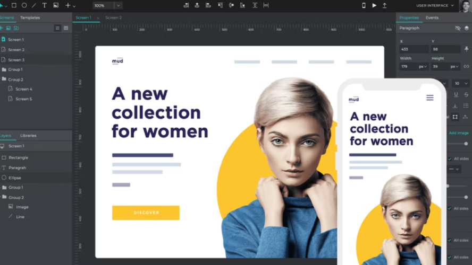
Task: Switch Screens panel to grid view
Action: click(66, 28)
